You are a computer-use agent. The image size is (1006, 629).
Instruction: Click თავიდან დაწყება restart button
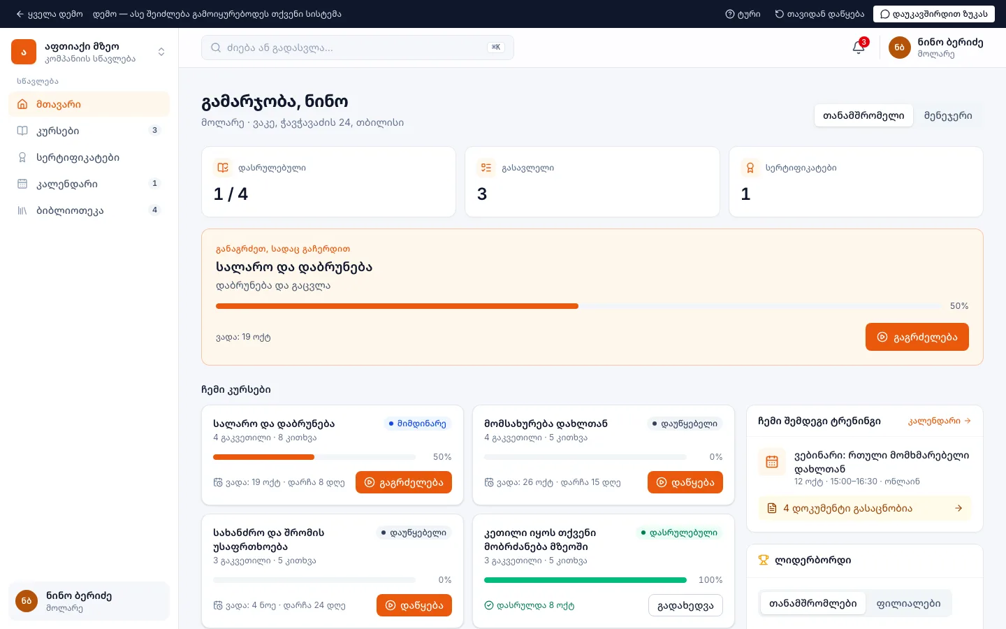click(819, 14)
